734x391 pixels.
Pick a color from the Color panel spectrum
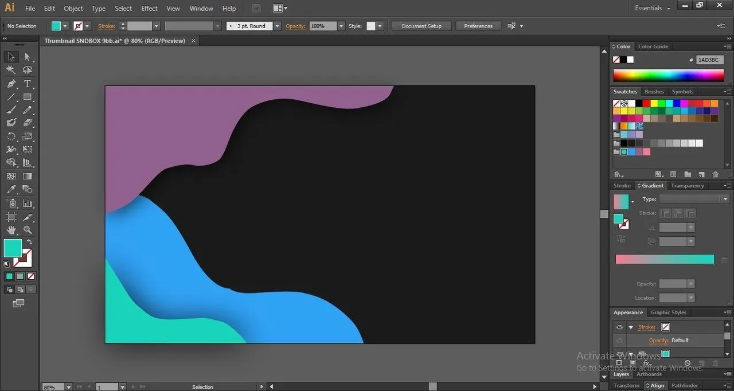pos(668,75)
